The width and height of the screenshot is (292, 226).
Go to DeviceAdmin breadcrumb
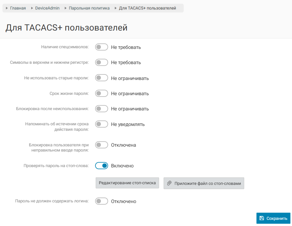tap(47, 8)
